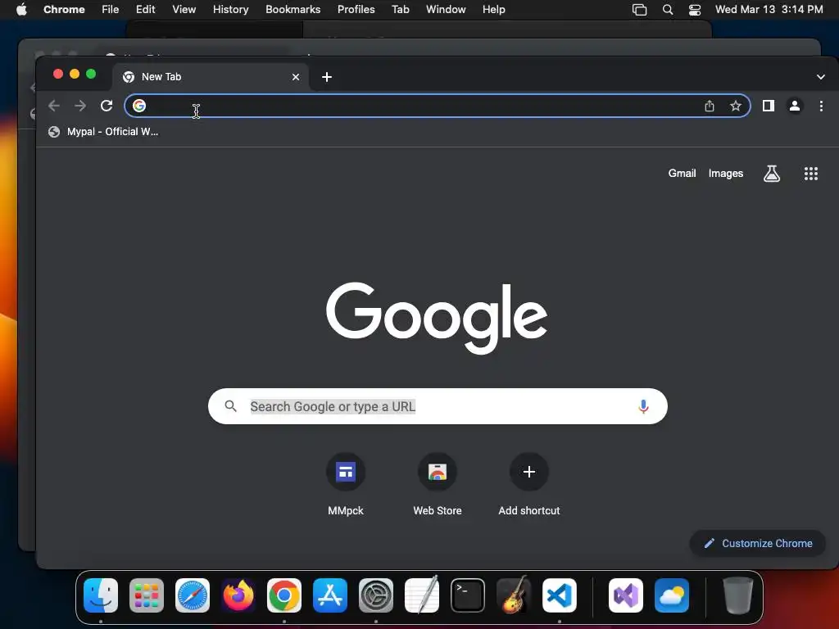
Task: Open Images link
Action: point(726,174)
